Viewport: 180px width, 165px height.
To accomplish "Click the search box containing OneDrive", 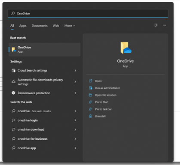I will coord(88,14).
